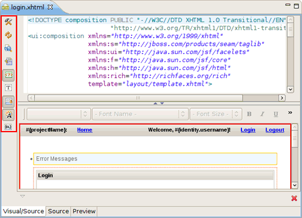
Task: Click the template="layout/template.xhtml" line
Action: [150, 84]
